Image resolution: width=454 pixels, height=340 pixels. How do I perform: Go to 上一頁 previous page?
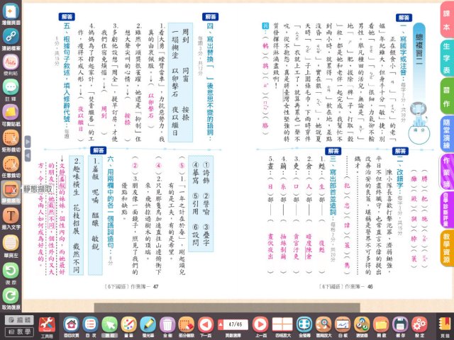pos(260,325)
